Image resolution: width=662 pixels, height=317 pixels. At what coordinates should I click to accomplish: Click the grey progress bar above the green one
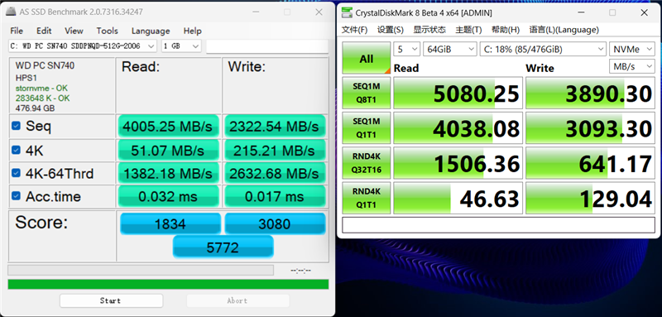(141, 270)
